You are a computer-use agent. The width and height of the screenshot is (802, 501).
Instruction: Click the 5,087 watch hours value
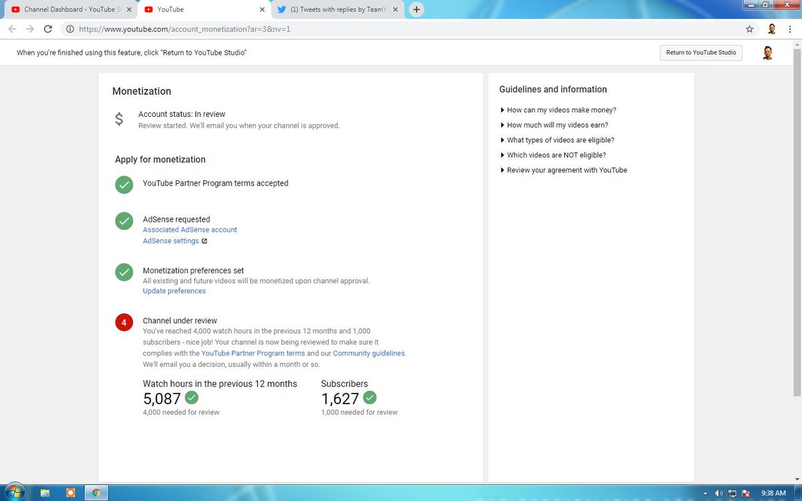click(x=162, y=399)
